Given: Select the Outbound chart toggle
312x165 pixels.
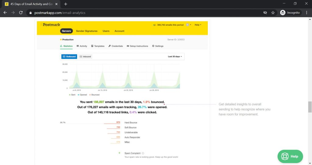Looking at the screenshot, I should [x=69, y=57].
